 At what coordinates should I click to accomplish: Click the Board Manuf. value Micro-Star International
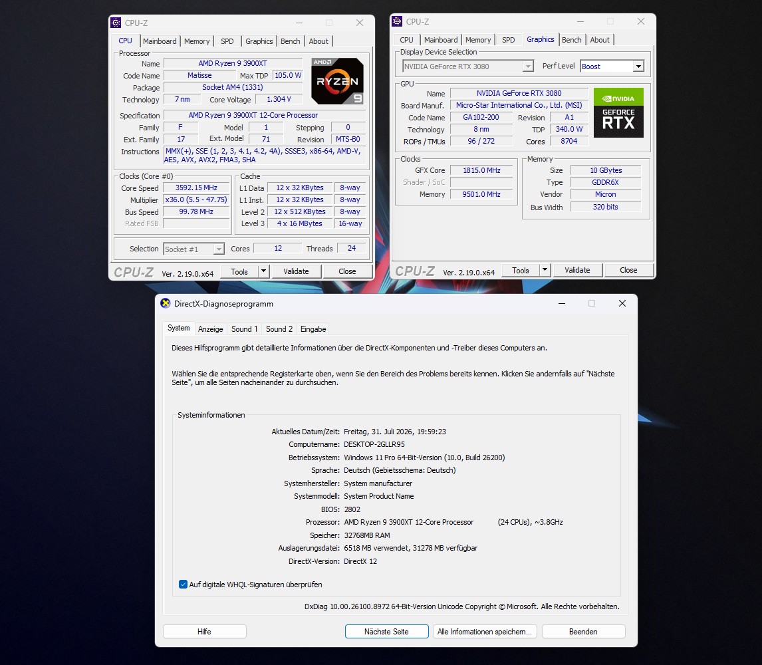(519, 105)
